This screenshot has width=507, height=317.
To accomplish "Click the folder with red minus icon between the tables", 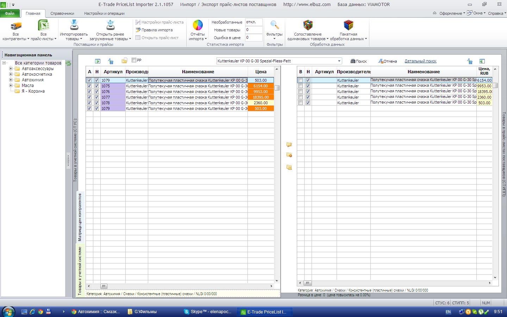I will (289, 155).
